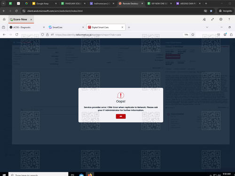Open Firefox view icon left of tabs
This screenshot has width=235, height=176.
[x=3, y=27]
